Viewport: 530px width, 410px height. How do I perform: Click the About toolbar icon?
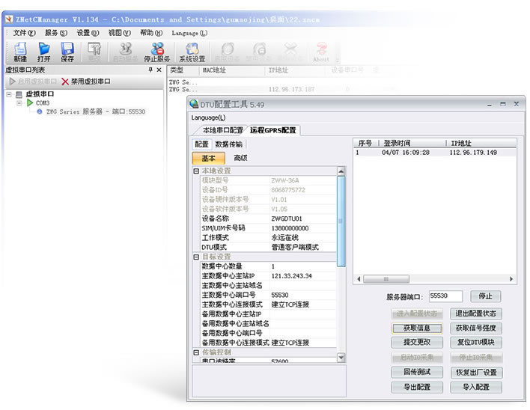321,49
